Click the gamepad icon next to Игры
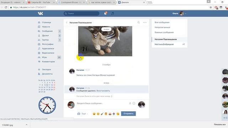Image resolution: width=228 pixels, height=128 pixels. pyautogui.click(x=39, y=57)
